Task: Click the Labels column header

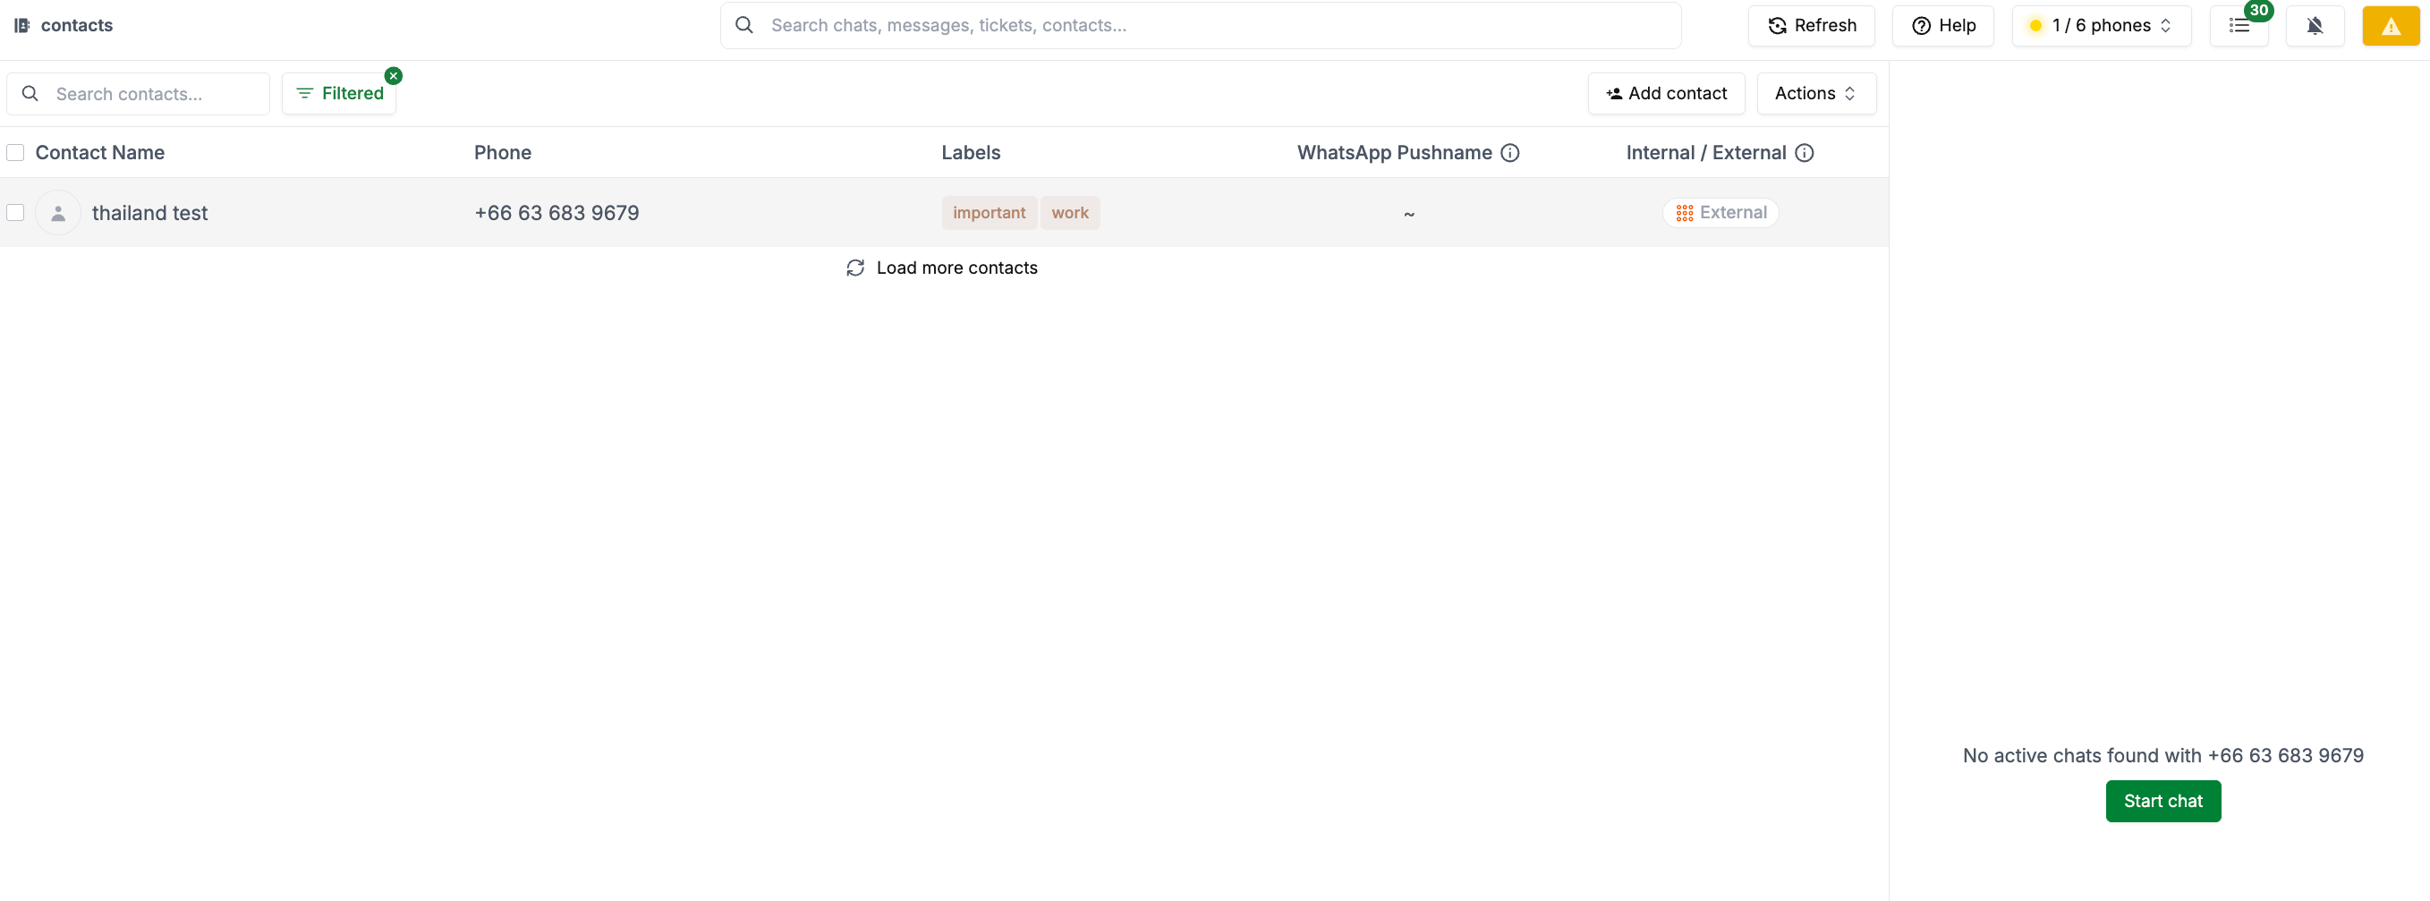Action: [x=971, y=153]
